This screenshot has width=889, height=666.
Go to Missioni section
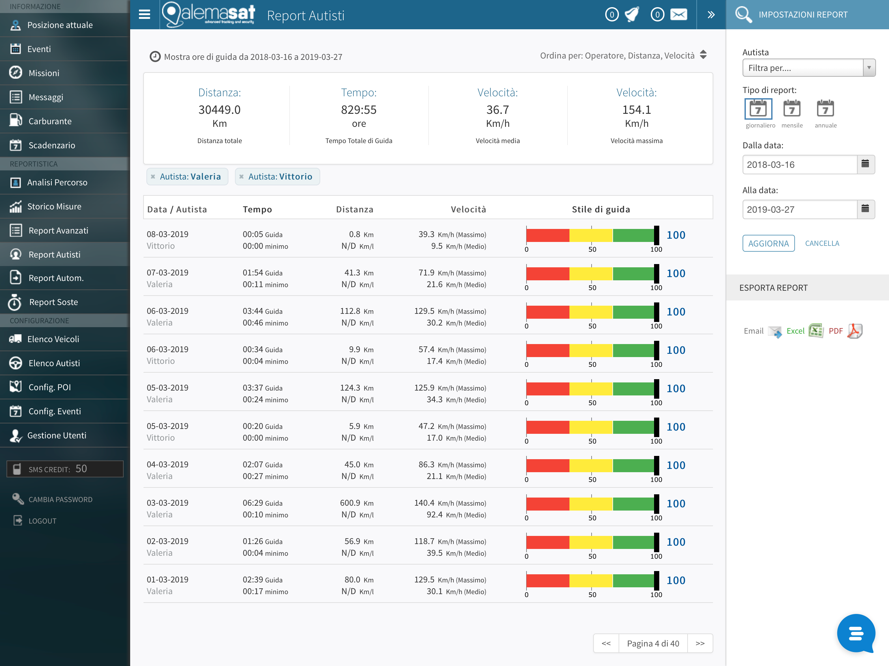(x=65, y=73)
